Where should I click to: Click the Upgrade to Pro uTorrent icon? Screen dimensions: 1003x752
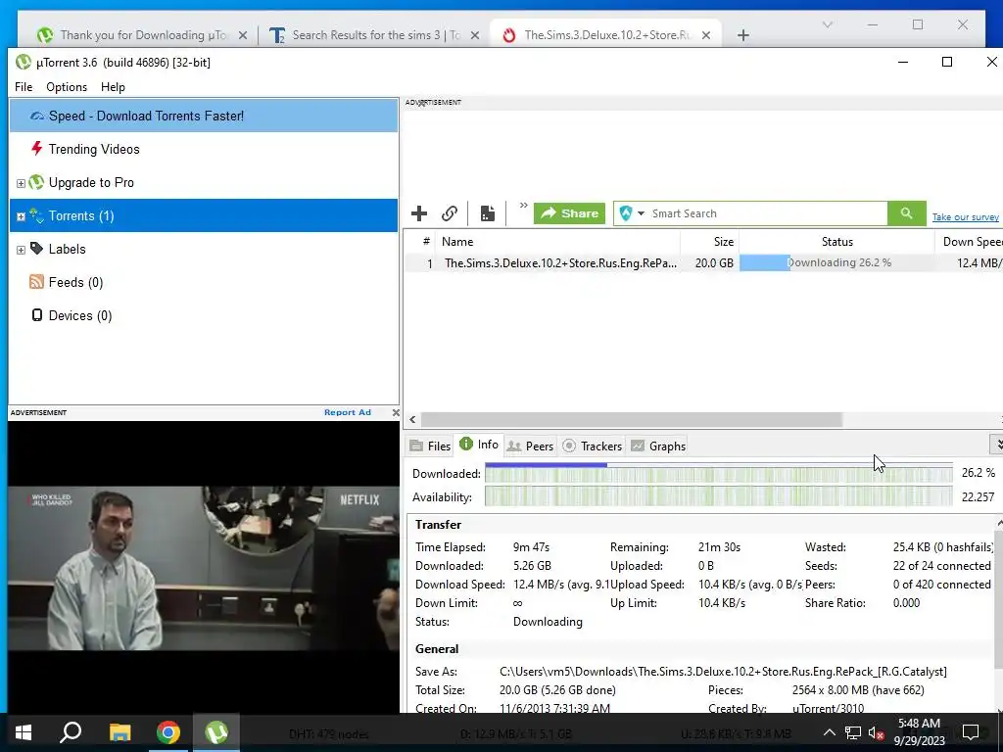(36, 182)
